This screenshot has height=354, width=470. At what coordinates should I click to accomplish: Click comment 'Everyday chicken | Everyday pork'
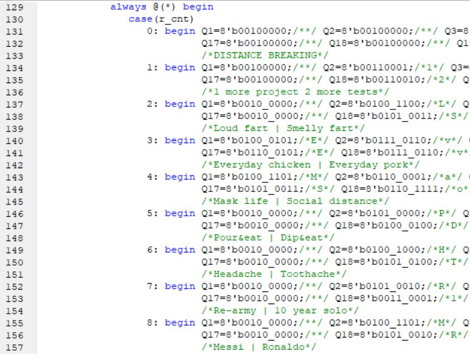(x=311, y=165)
